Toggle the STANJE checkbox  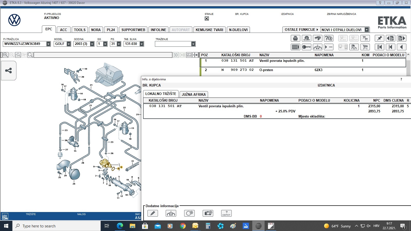coord(207,18)
